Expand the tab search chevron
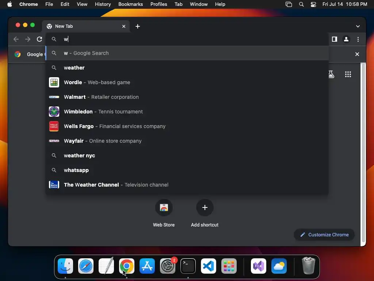 point(358,26)
